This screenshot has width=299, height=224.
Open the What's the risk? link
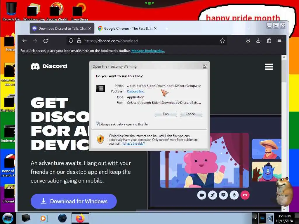(x=133, y=143)
